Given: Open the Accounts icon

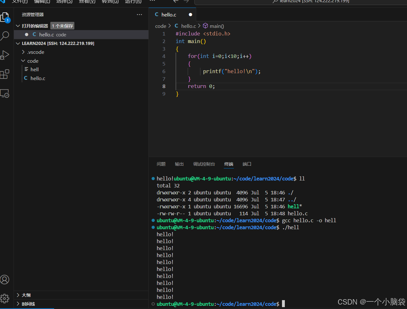Looking at the screenshot, I should click(x=5, y=280).
